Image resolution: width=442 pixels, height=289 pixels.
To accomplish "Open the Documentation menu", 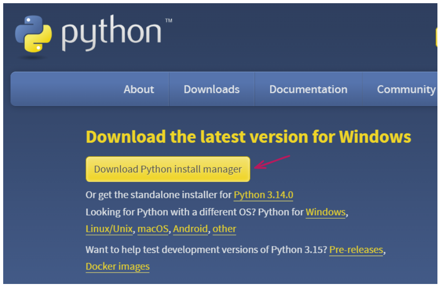I will pyautogui.click(x=308, y=89).
